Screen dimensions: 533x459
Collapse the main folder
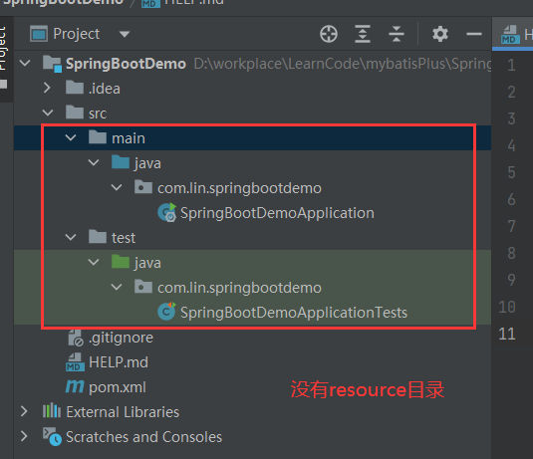click(71, 137)
